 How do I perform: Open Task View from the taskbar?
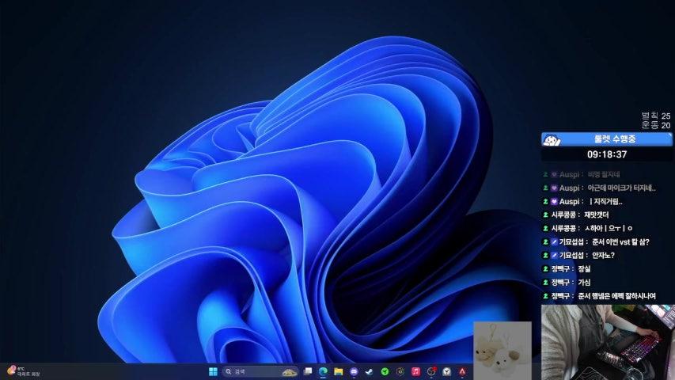308,371
